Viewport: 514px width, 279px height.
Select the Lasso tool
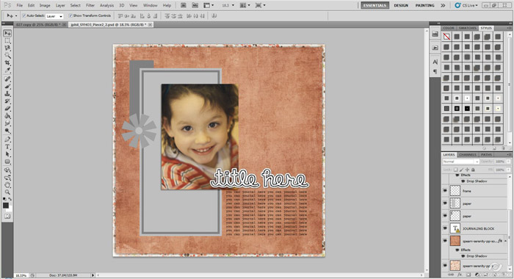(x=7, y=48)
